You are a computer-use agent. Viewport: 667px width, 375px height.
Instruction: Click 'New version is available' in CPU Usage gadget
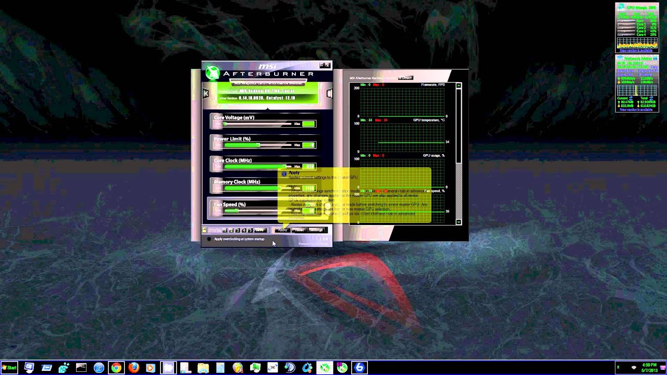coord(636,51)
